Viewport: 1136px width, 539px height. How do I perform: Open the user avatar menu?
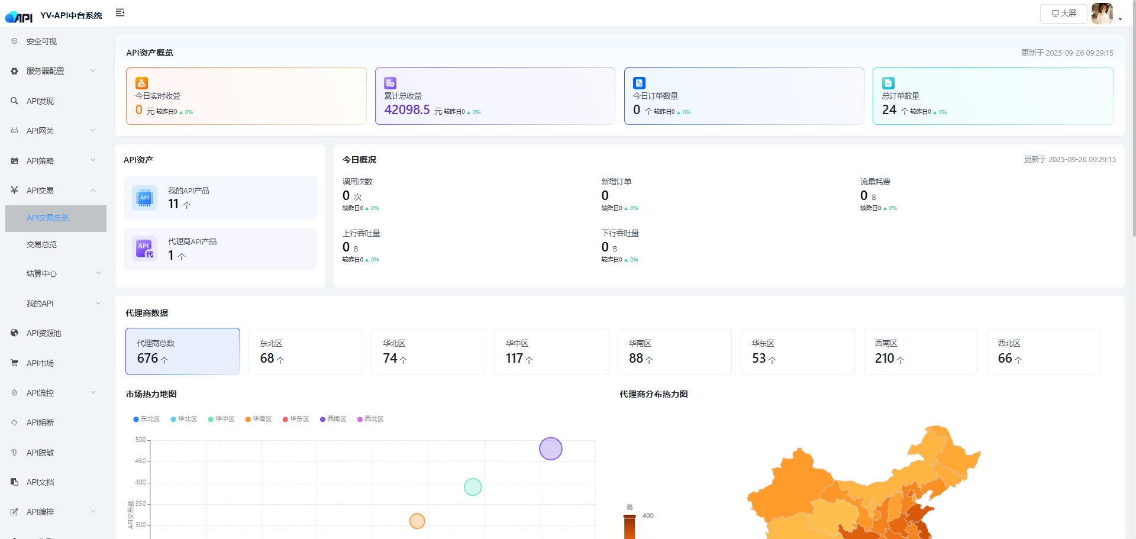point(1103,14)
